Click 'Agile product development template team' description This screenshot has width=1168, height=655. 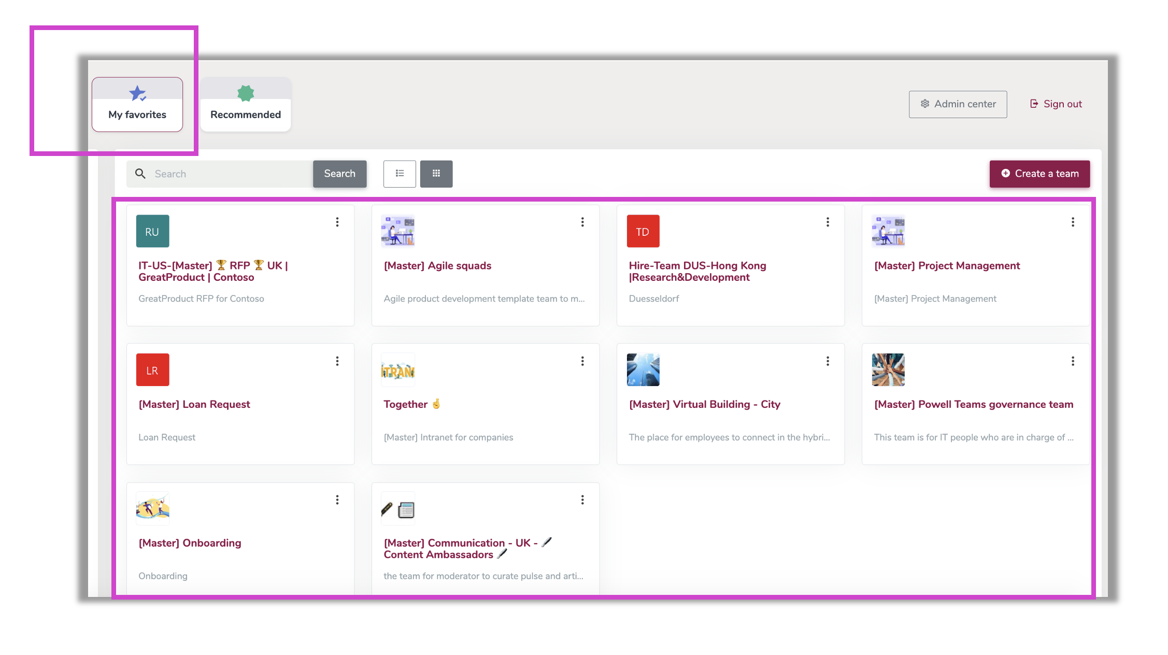click(x=484, y=298)
